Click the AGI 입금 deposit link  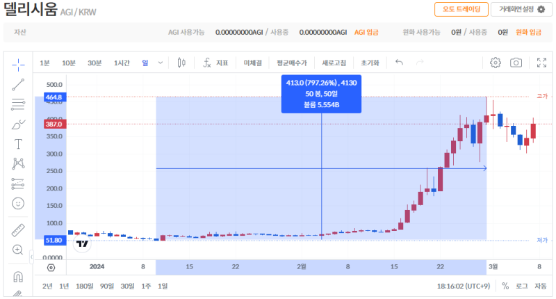366,32
